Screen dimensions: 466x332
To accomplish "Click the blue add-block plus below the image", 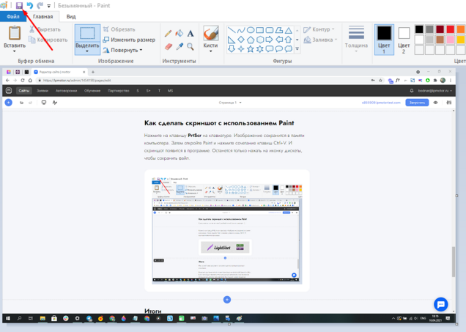I will (226, 300).
